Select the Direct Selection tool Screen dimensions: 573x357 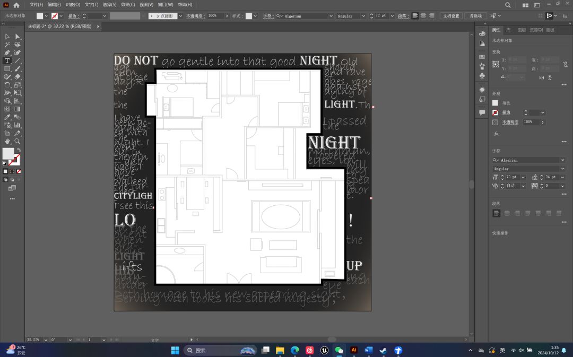17,37
